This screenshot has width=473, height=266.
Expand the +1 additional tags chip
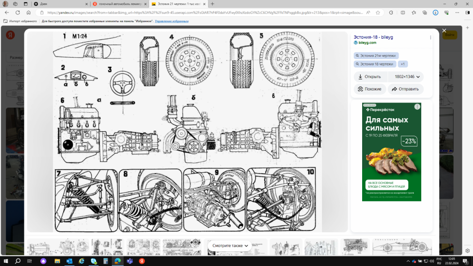[403, 64]
